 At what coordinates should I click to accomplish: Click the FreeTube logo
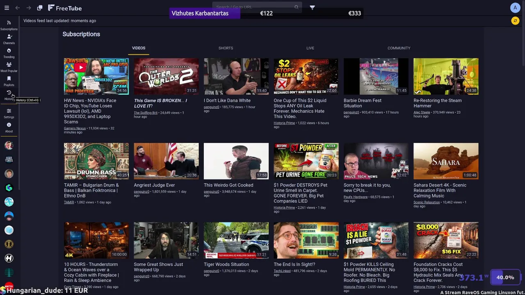(65, 8)
